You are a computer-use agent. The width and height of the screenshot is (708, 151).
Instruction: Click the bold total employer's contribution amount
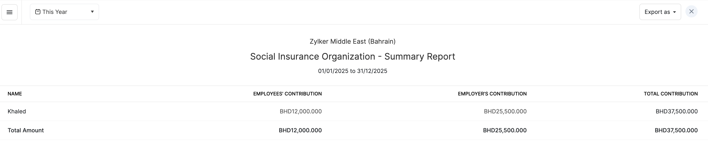pos(505,130)
